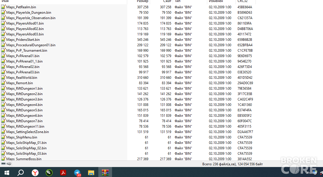Click the file icon beside Maps_PetRealm.bin

3,7
